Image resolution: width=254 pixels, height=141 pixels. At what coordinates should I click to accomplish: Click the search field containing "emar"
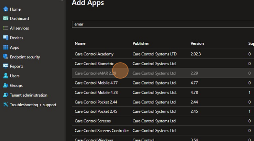pos(161,24)
